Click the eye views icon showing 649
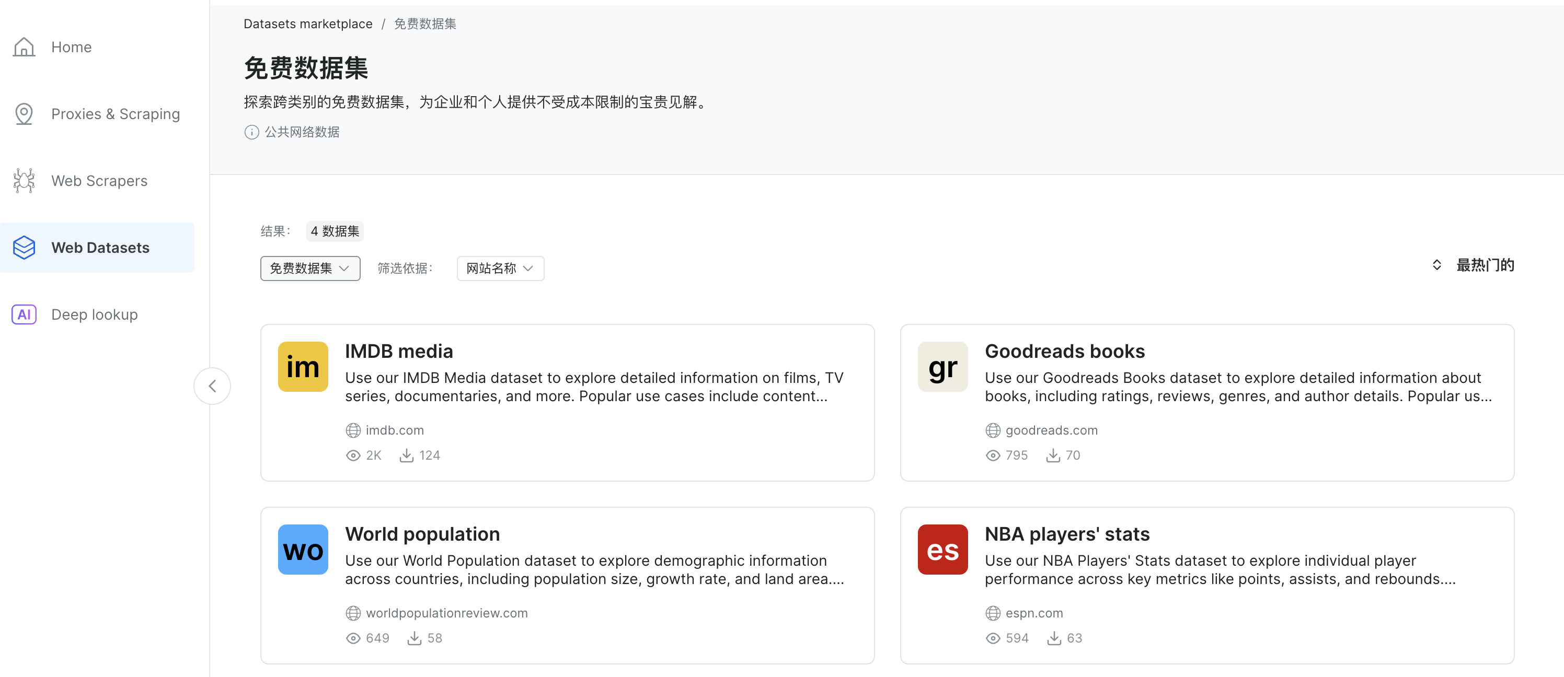1564x677 pixels. tap(353, 638)
